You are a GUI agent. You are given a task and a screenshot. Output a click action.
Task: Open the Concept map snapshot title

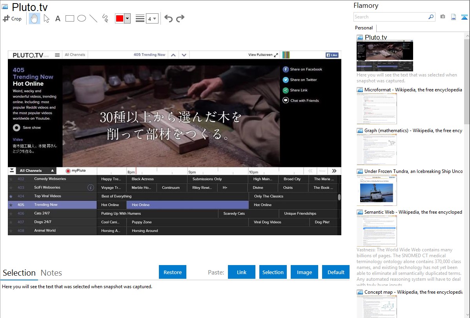[413, 292]
